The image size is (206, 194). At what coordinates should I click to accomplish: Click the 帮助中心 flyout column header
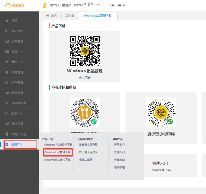pyautogui.click(x=118, y=139)
